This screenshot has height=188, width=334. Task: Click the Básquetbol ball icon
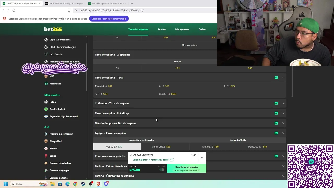(46, 141)
